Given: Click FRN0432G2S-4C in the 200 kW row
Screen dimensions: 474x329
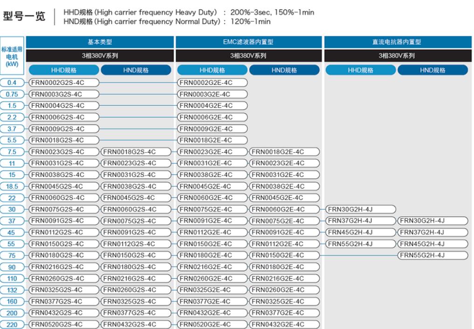Looking at the screenshot, I should 64,313.
